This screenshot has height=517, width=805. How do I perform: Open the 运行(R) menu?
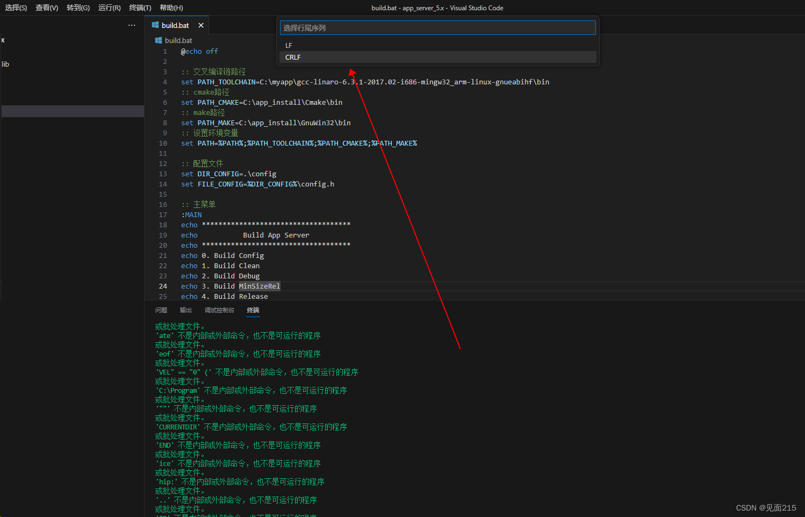pyautogui.click(x=109, y=8)
